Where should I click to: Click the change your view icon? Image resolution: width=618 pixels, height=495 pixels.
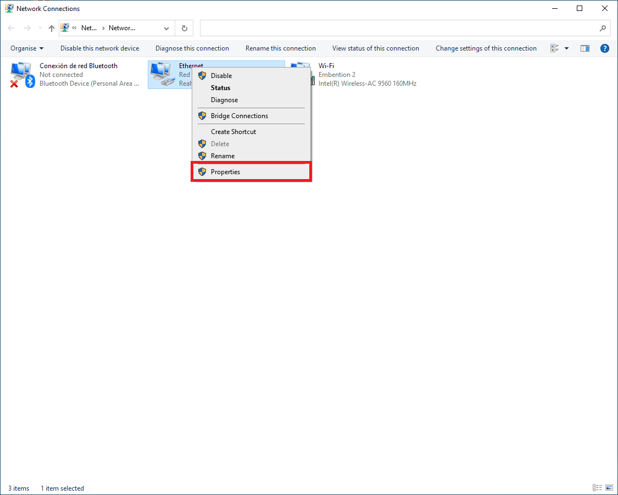(x=555, y=48)
